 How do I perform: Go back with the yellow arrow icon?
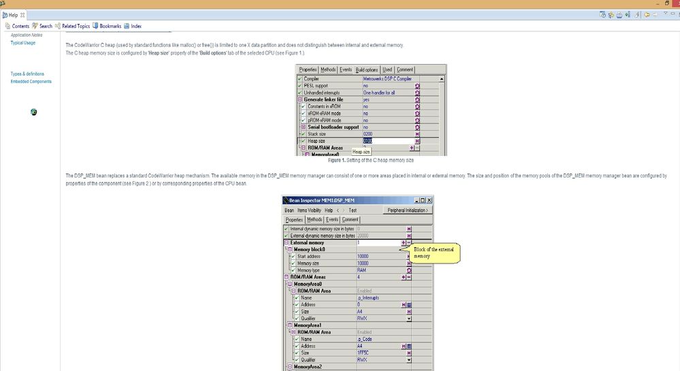pyautogui.click(x=647, y=14)
